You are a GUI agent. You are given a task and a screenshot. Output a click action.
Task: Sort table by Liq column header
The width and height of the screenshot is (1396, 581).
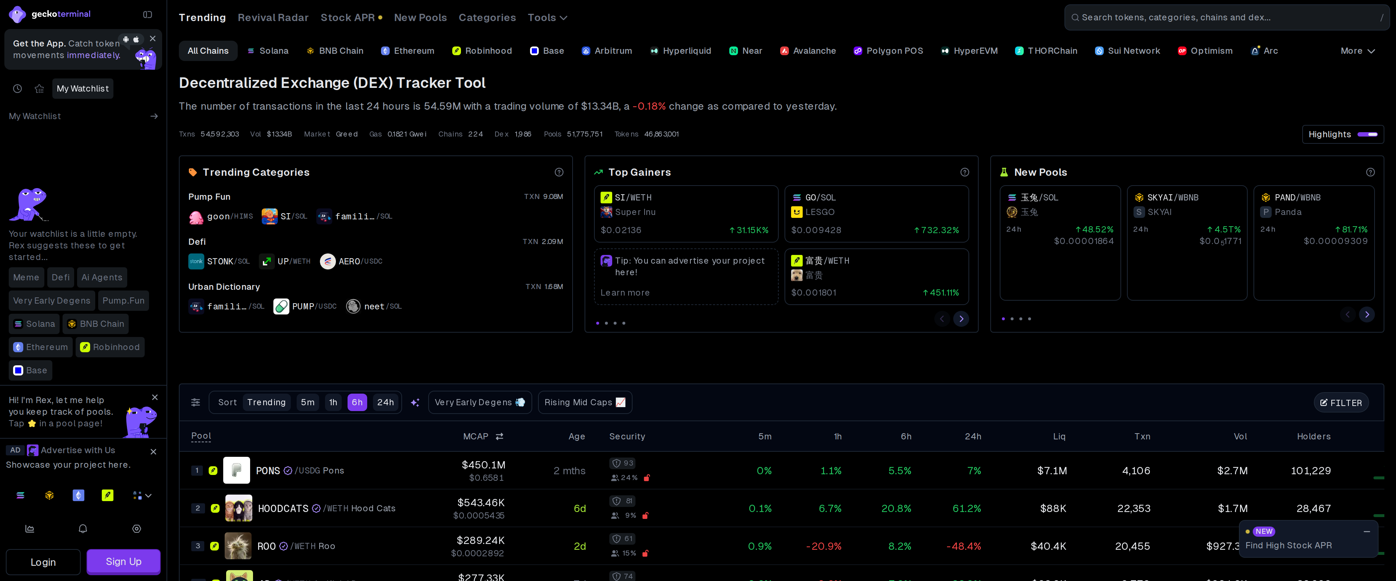[x=1059, y=436]
